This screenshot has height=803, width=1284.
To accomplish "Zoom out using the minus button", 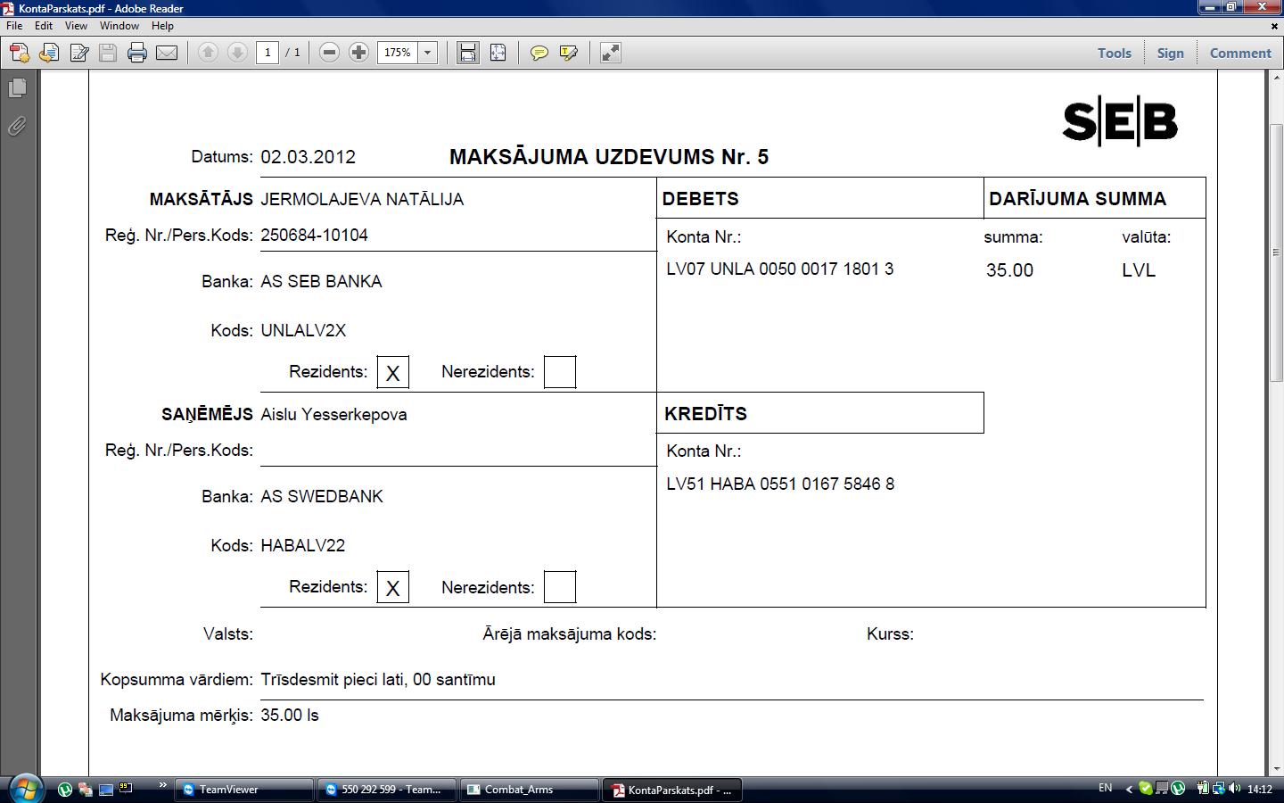I will pyautogui.click(x=329, y=53).
